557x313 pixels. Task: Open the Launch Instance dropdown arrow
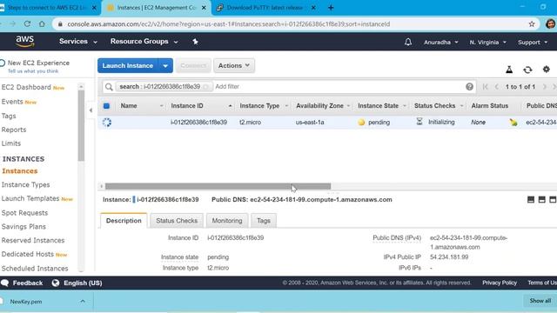tap(165, 66)
